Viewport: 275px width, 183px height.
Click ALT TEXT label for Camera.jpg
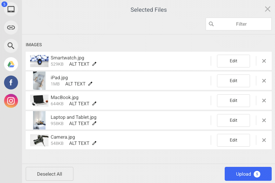[x=79, y=143]
